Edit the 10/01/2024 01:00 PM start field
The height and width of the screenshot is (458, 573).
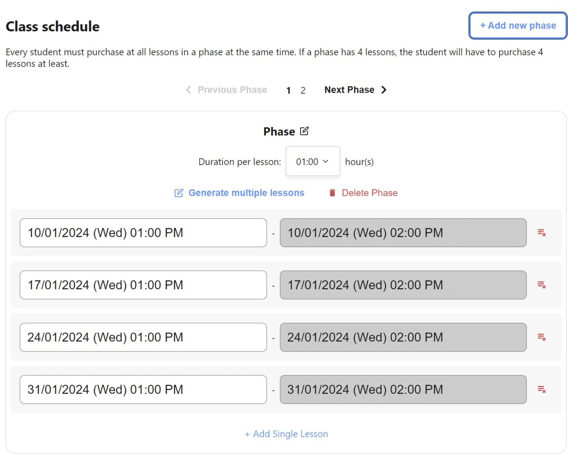coord(143,233)
